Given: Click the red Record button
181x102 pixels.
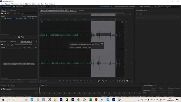Looking at the screenshot, I should click(x=84, y=81).
